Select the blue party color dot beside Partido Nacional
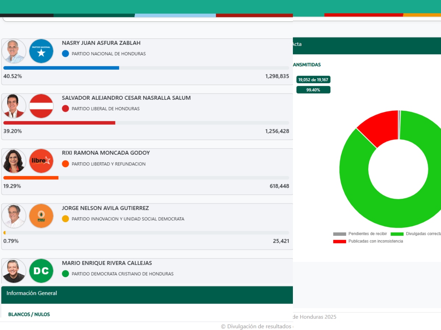The image size is (441, 330). pos(65,54)
